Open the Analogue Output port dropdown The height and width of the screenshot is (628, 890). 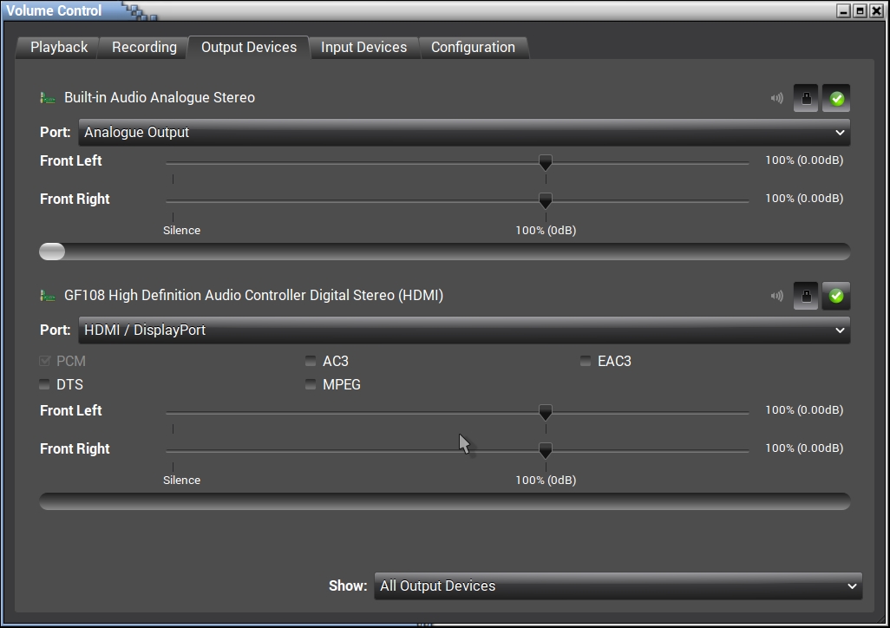tap(464, 133)
